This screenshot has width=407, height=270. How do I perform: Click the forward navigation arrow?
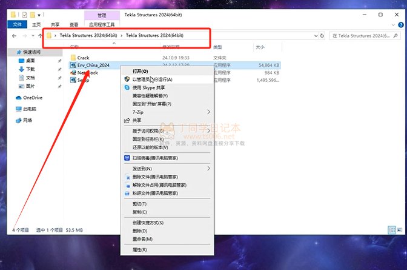tap(25, 36)
